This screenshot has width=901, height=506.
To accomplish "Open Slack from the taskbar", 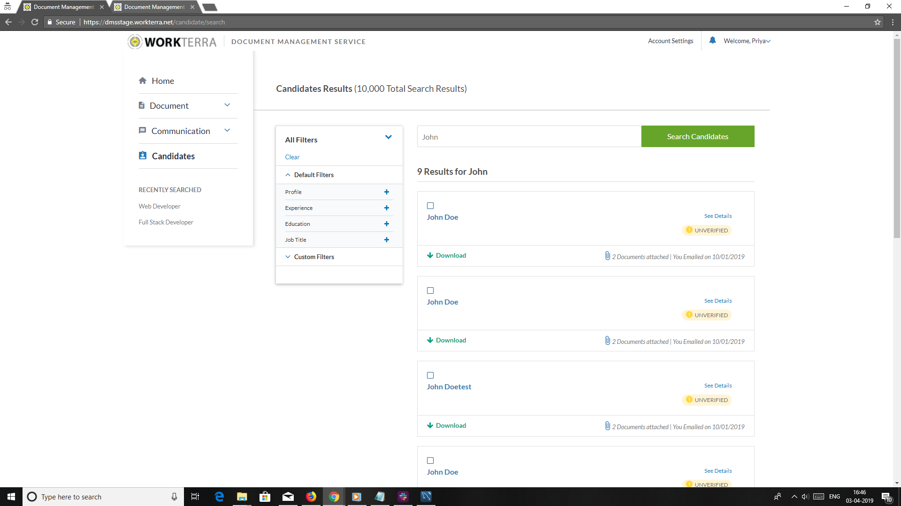I will tap(403, 497).
